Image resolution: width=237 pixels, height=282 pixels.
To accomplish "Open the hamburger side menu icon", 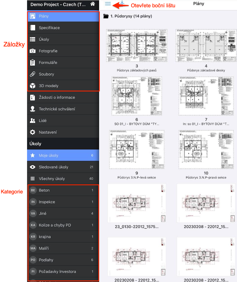I will click(108, 4).
